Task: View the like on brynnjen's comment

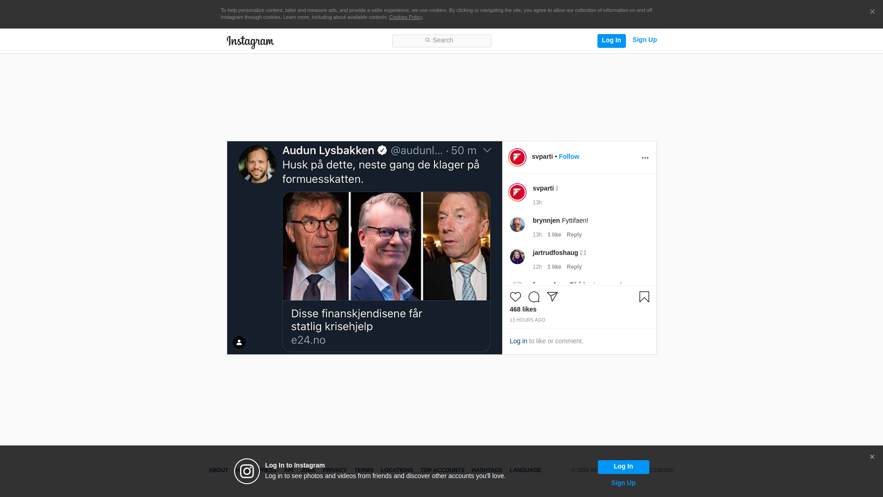Action: (554, 235)
